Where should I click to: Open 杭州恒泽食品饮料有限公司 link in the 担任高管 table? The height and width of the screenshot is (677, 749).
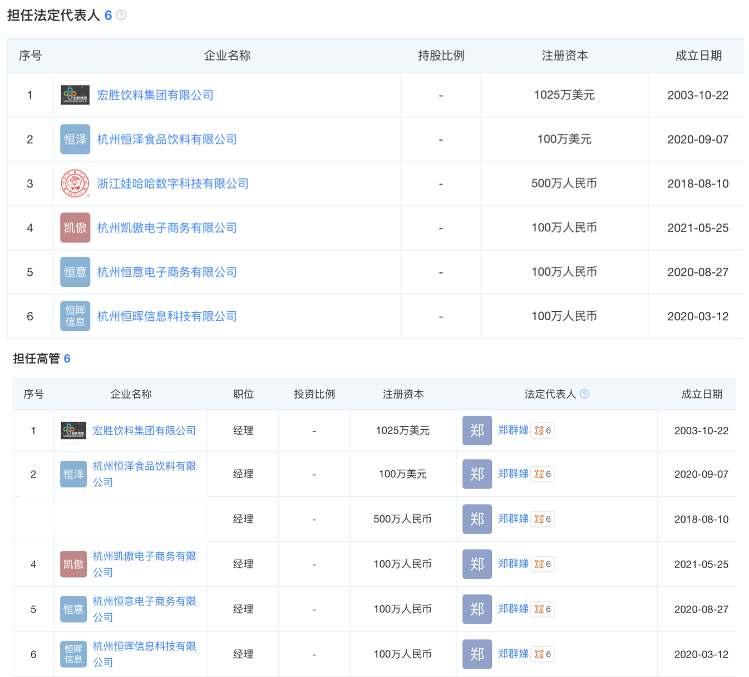pos(144,474)
